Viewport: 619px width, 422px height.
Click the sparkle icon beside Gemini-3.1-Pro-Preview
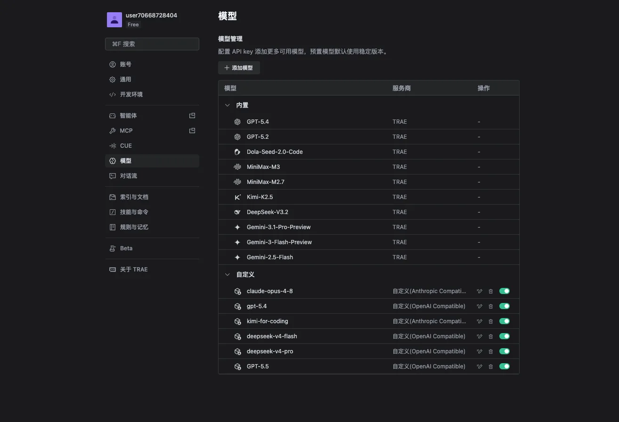pyautogui.click(x=237, y=227)
